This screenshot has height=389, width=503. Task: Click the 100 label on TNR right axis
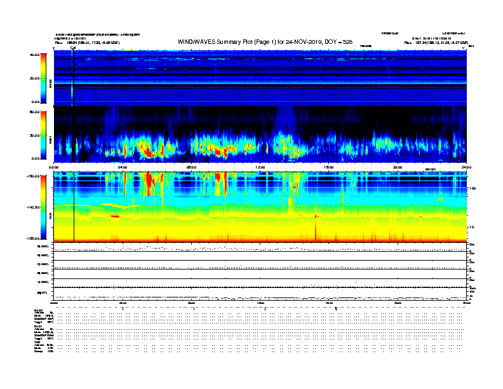pyautogui.click(x=473, y=188)
